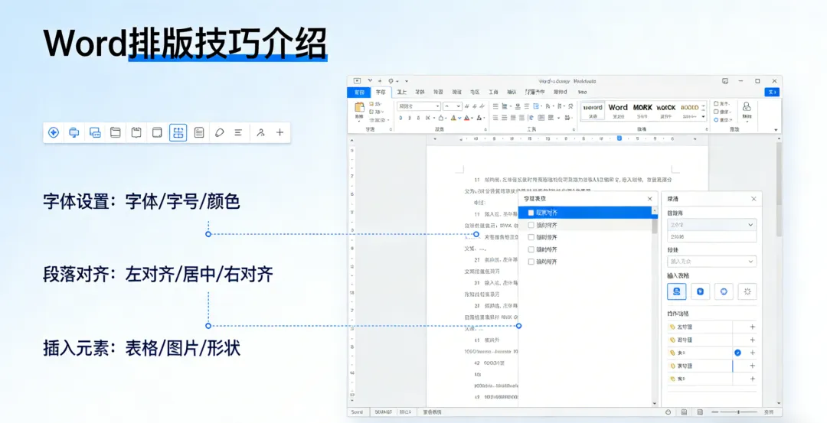
Task: Apply the 'BOODD' orange style in gallery
Action: 689,111
